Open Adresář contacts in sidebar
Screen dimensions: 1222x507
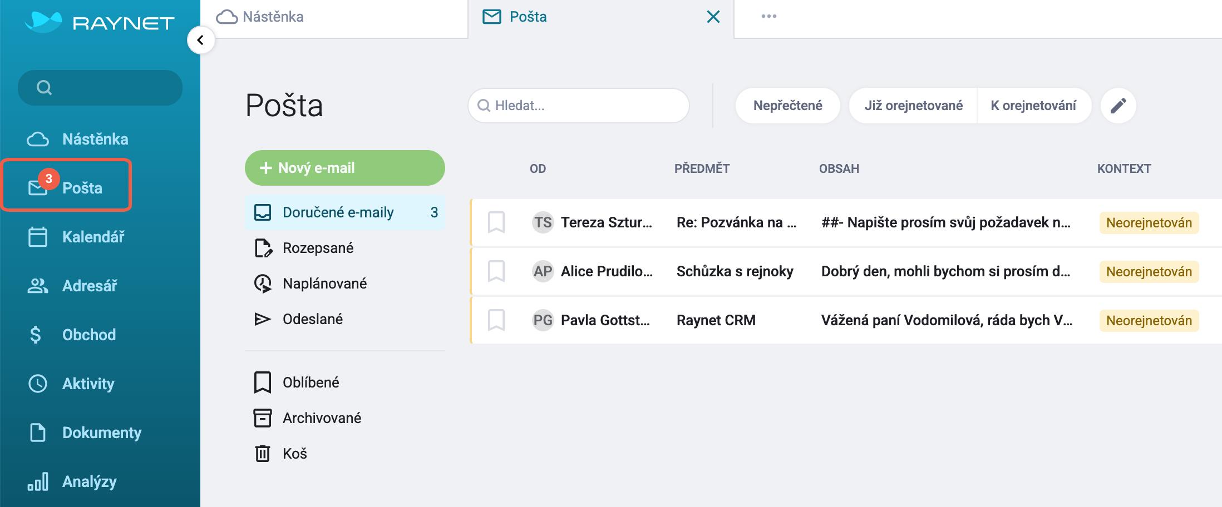click(x=72, y=286)
